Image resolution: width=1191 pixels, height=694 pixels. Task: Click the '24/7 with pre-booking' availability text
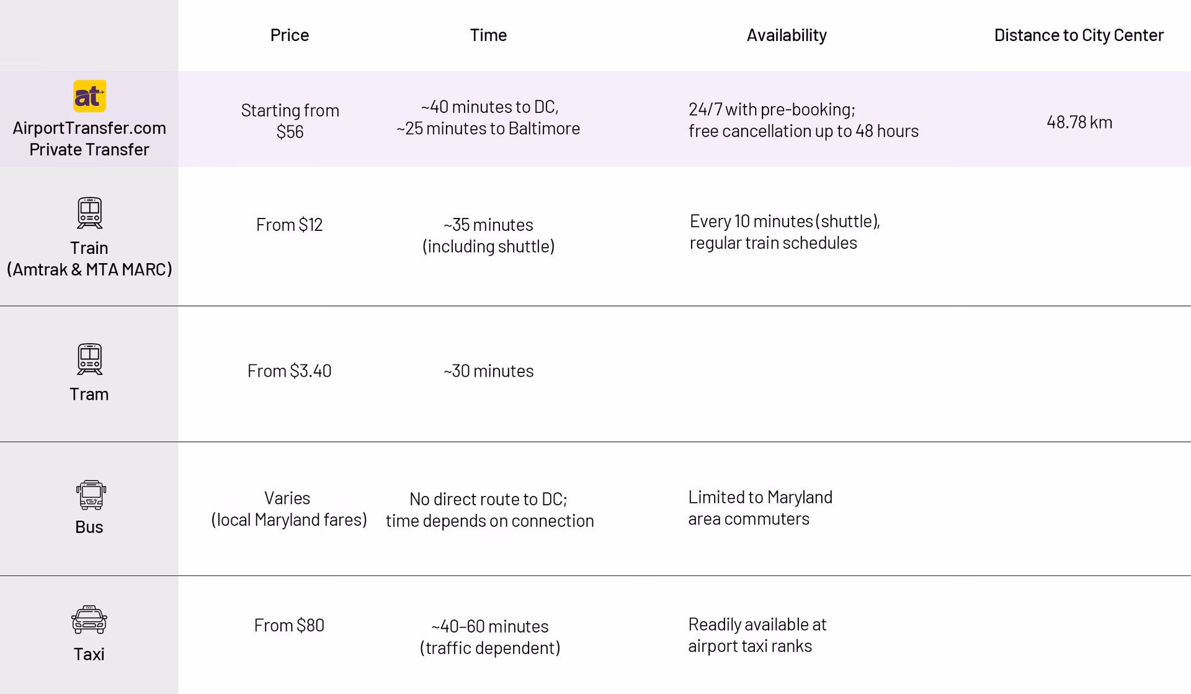coord(772,110)
